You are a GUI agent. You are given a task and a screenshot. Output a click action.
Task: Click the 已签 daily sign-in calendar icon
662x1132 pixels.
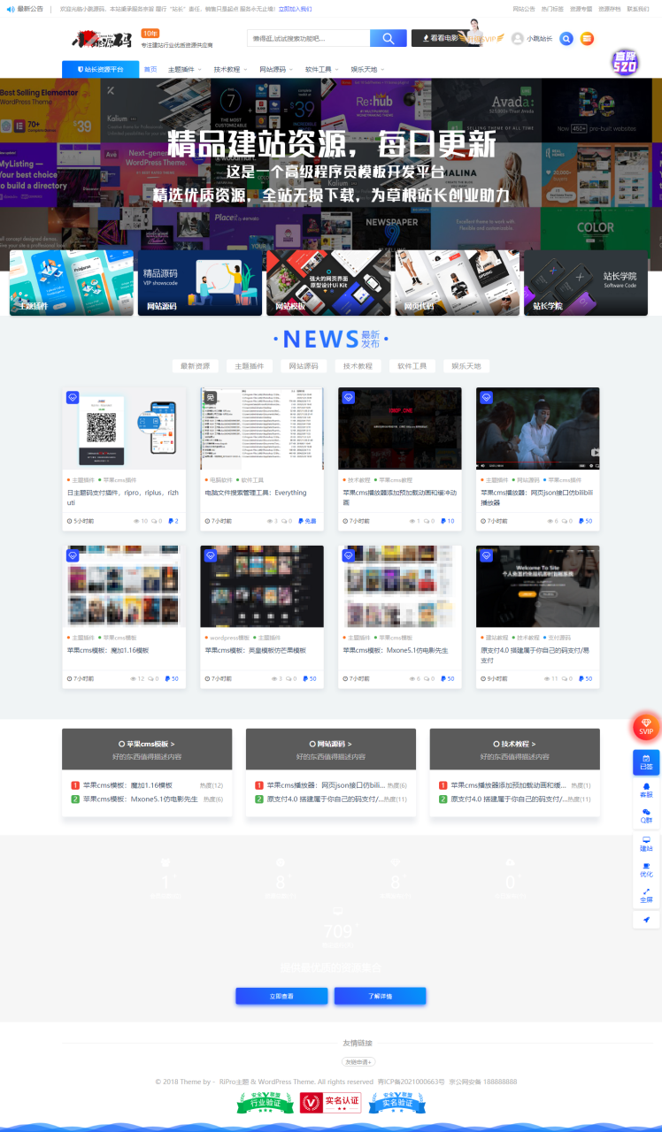[x=646, y=762]
